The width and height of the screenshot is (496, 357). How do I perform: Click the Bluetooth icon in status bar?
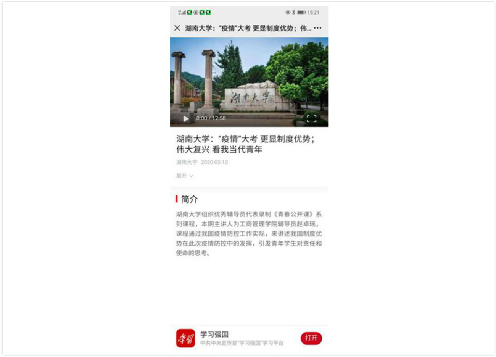(293, 12)
